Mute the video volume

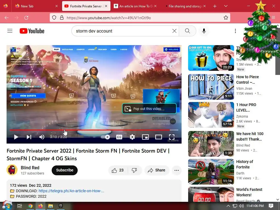tap(42, 137)
